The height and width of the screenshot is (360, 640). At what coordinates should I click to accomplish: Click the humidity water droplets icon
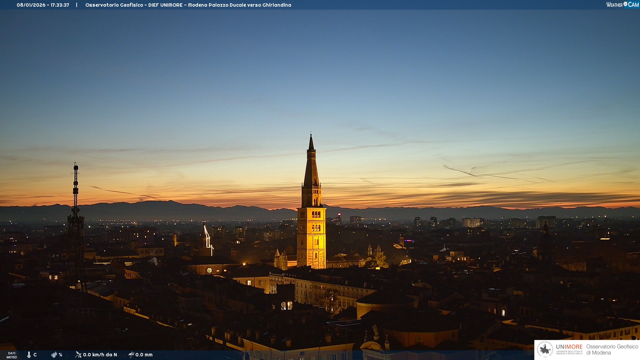tap(54, 355)
